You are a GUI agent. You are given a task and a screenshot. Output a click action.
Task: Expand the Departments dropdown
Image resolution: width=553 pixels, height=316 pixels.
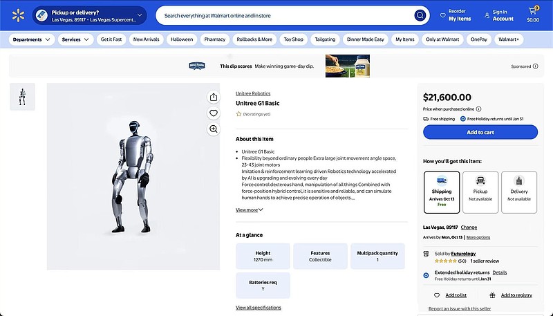pyautogui.click(x=32, y=39)
